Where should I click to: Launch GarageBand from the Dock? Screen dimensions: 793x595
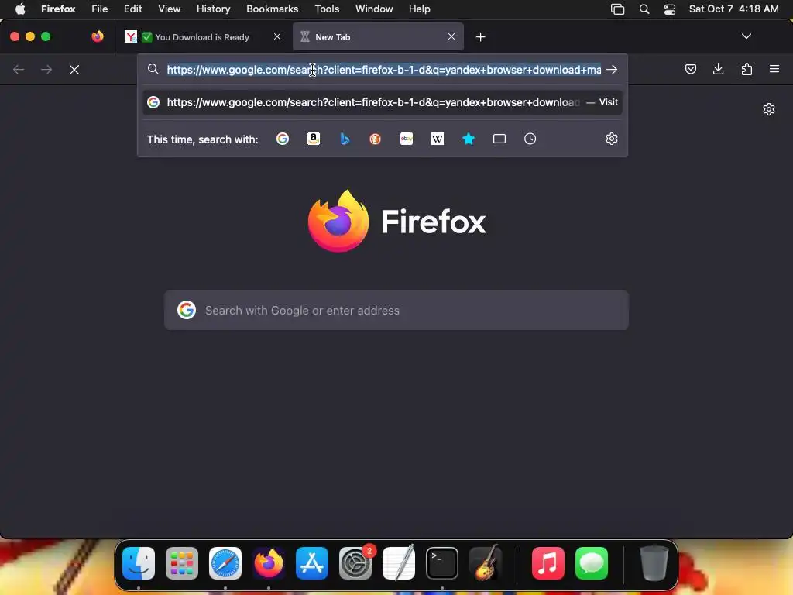486,562
